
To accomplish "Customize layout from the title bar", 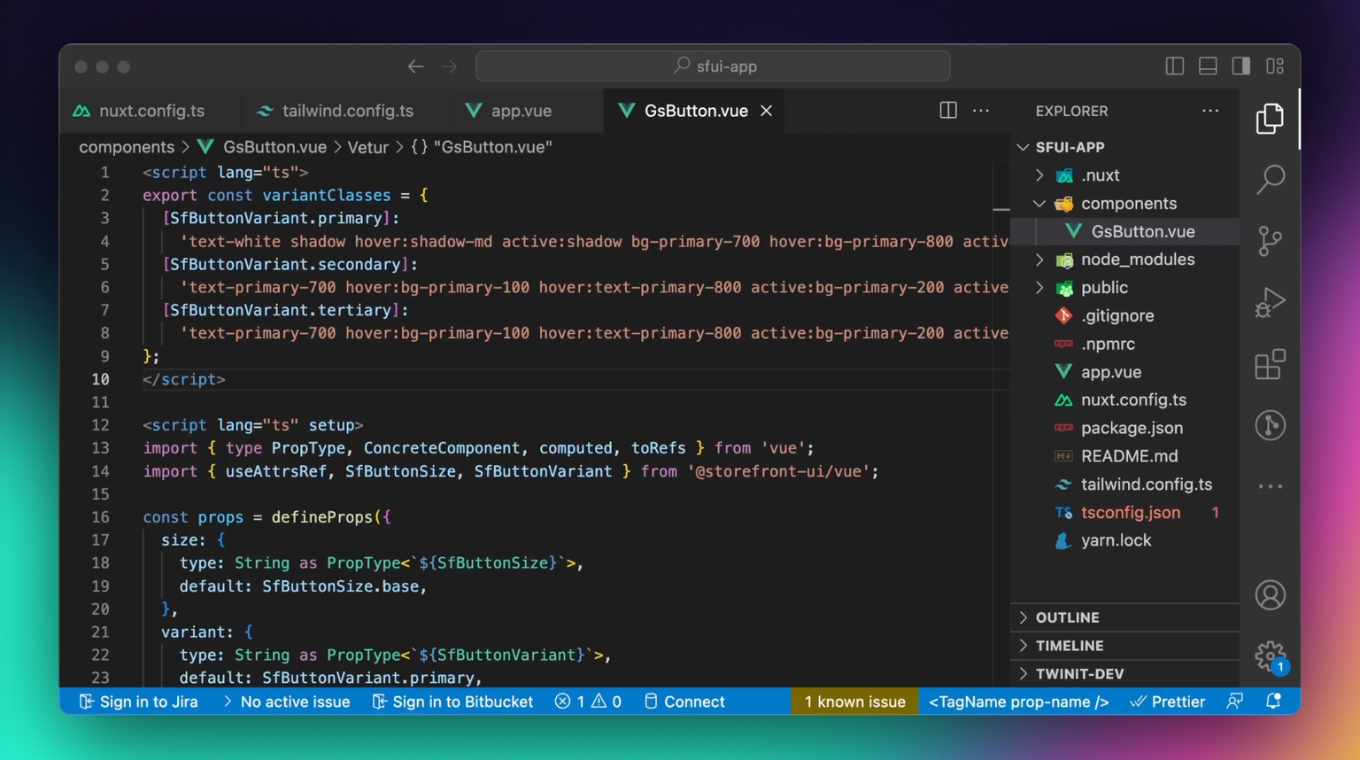I will pos(1274,66).
